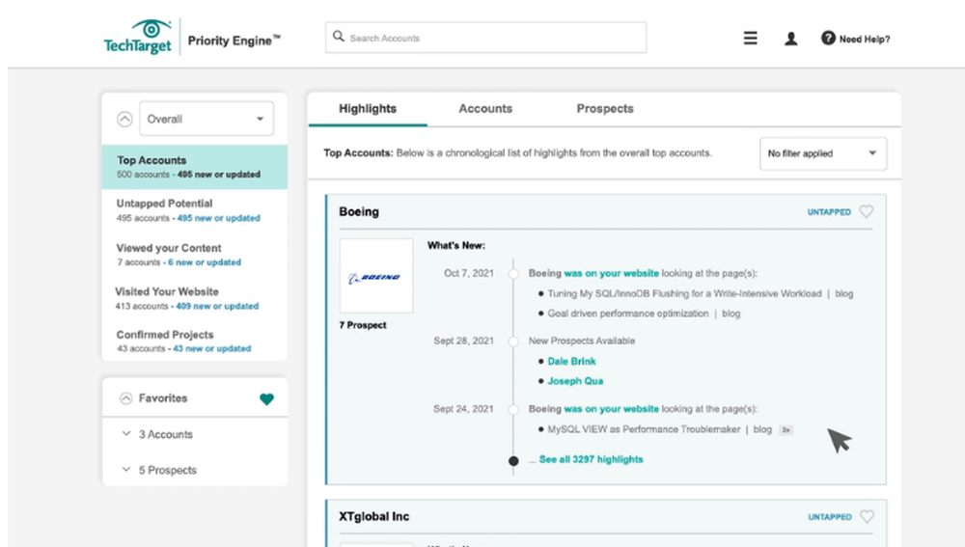Click the Boeing UNTAPPED label
Viewport: 965px width, 547px height.
click(829, 211)
